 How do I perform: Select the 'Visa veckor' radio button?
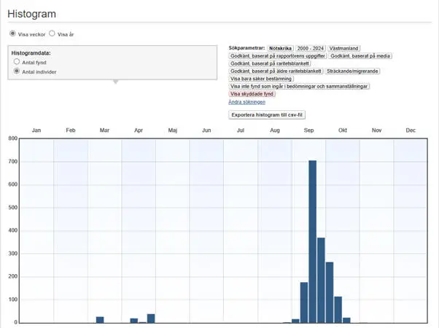12,34
